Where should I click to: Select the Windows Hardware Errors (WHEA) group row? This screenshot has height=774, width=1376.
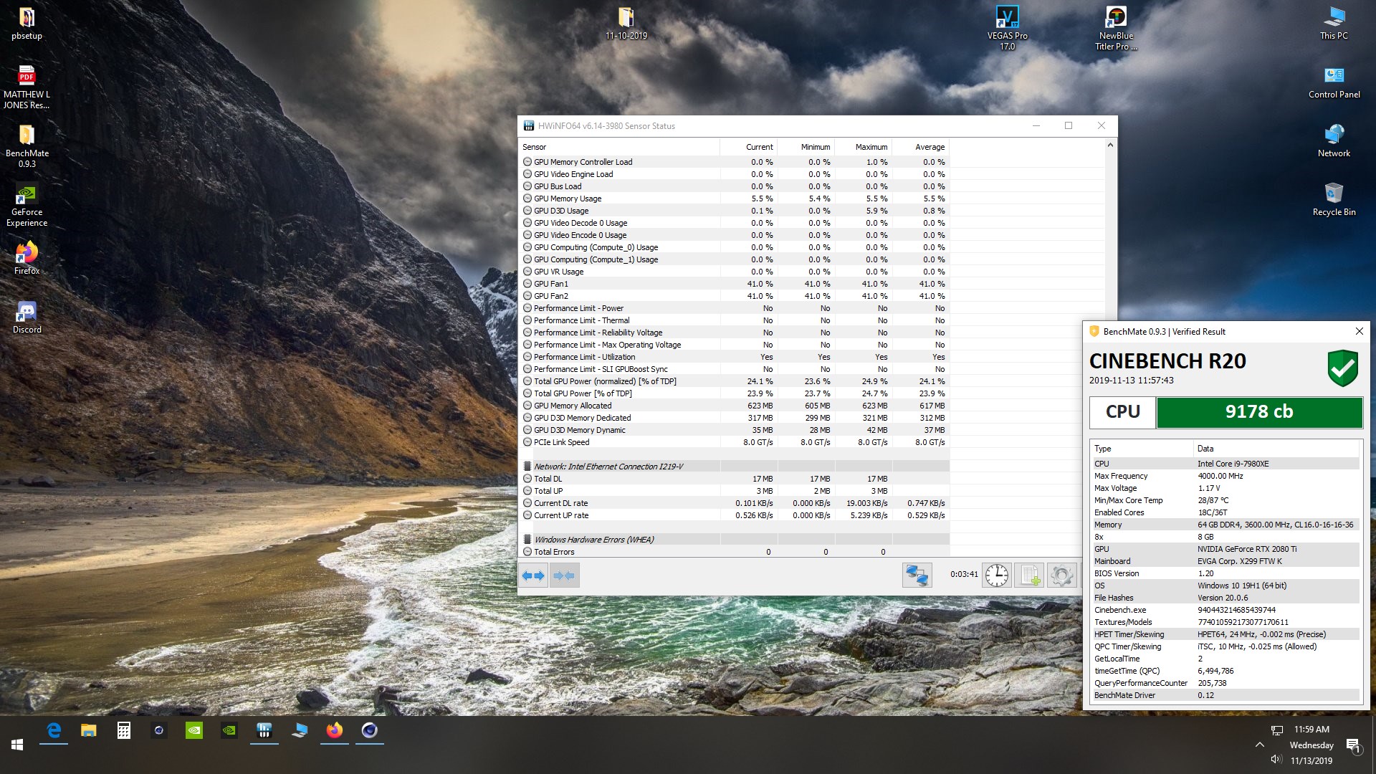coord(735,540)
